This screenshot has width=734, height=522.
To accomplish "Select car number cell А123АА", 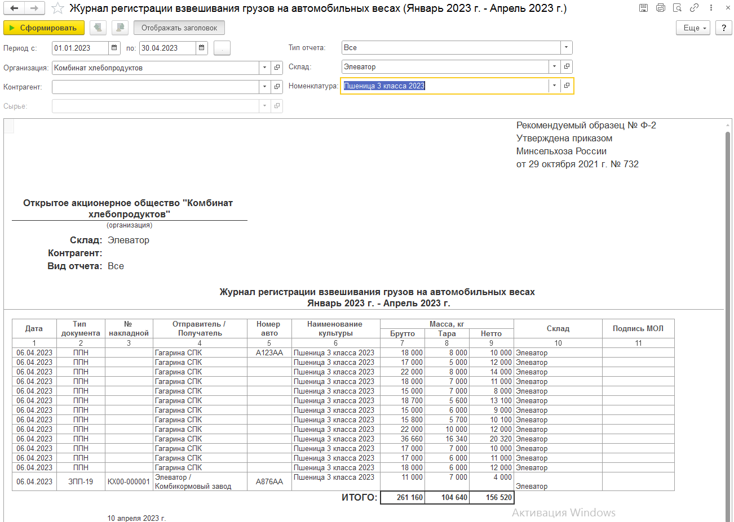I will pyautogui.click(x=269, y=353).
